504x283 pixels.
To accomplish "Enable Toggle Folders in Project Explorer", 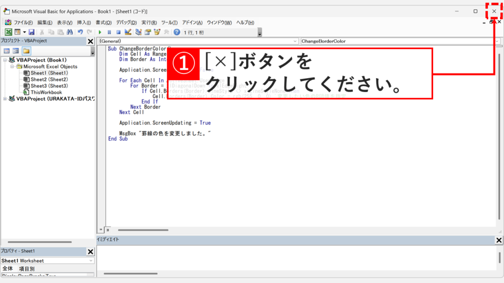I will tap(27, 50).
